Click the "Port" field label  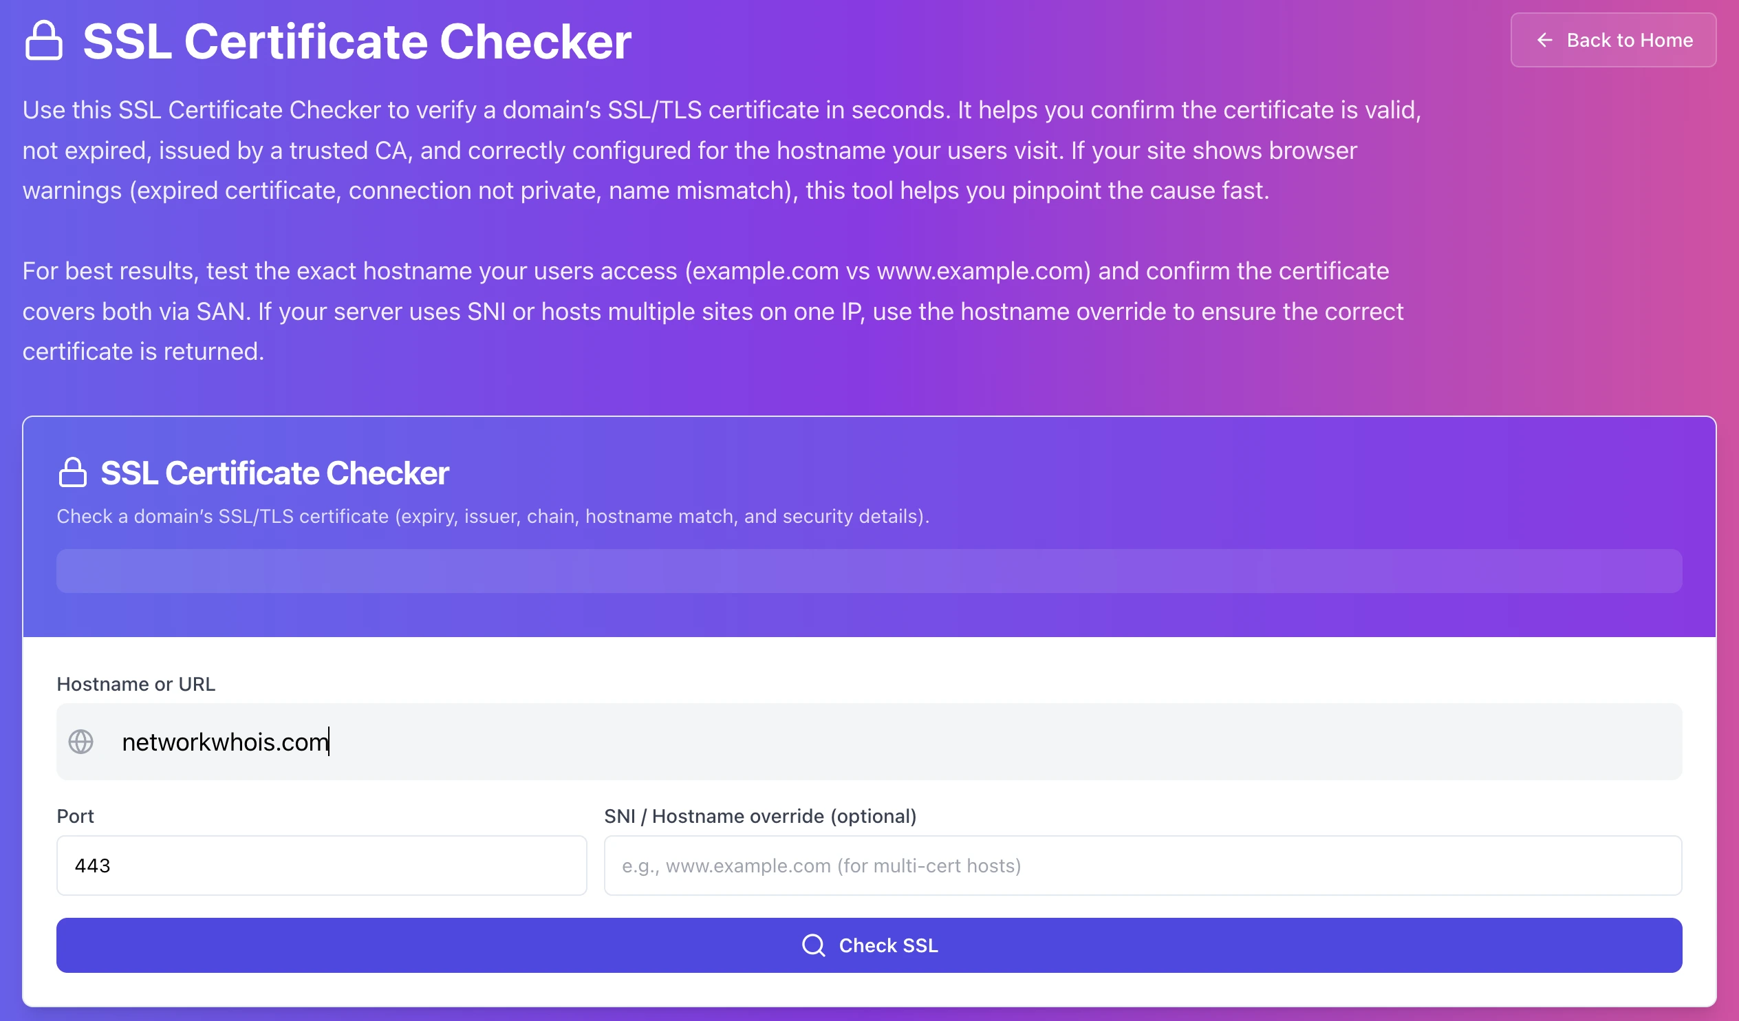(75, 816)
